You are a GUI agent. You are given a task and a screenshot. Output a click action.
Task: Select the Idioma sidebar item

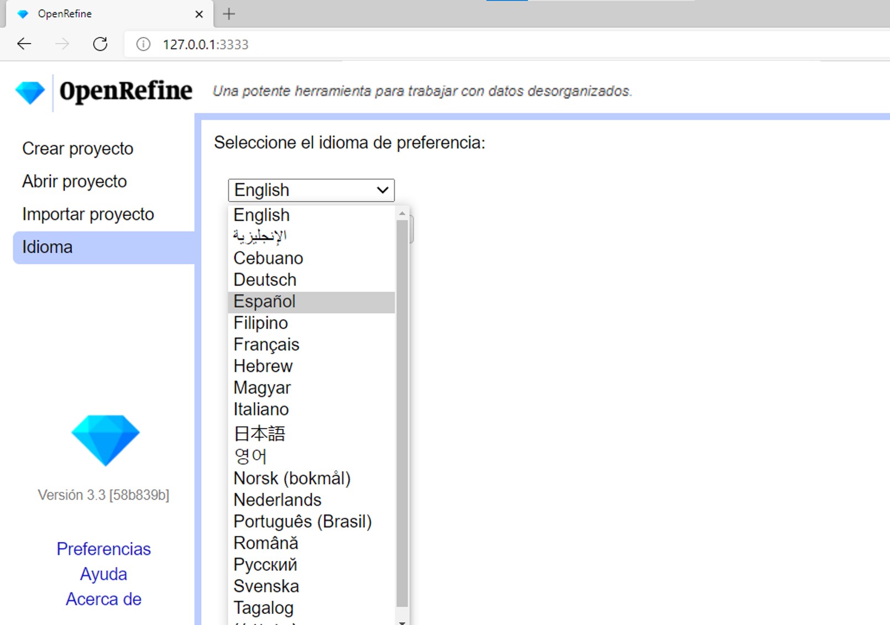[x=104, y=247]
